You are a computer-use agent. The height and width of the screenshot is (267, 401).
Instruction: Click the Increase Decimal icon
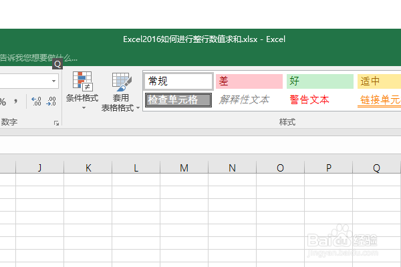click(x=36, y=101)
